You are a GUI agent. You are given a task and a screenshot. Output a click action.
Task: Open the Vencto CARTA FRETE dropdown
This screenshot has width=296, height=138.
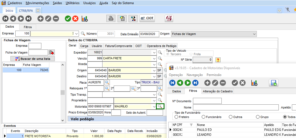(x=155, y=58)
